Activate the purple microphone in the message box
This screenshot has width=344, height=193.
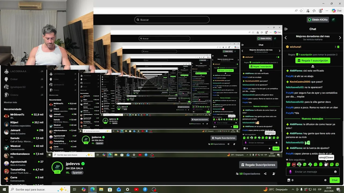pyautogui.click(x=290, y=172)
